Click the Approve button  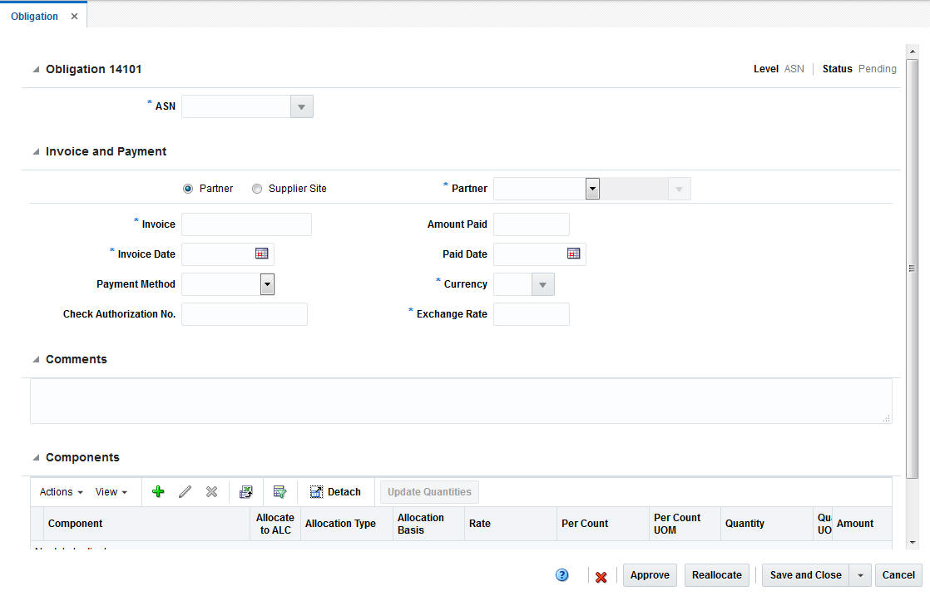(650, 575)
